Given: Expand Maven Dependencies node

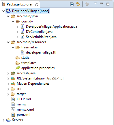Looking at the screenshot, I should (8, 84).
